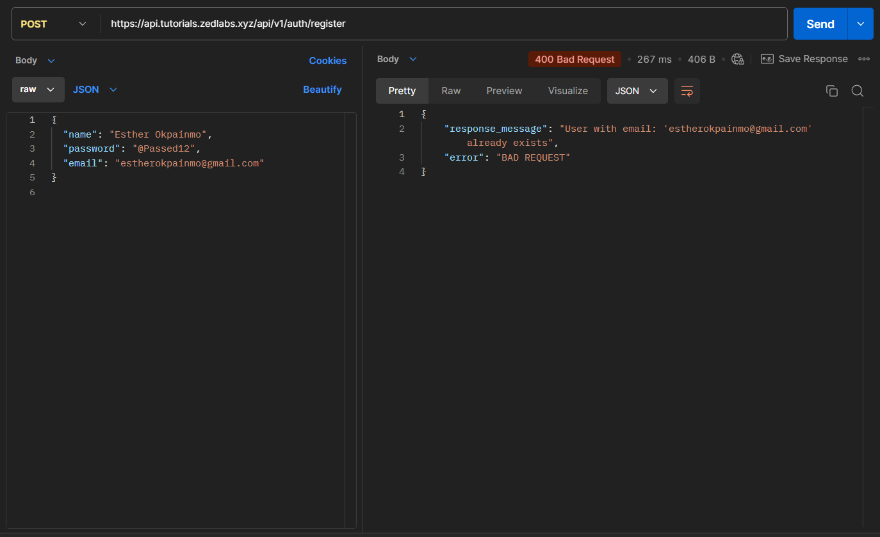Screen dimensions: 880x537
Task: Toggle the wrap lines icon
Action: coord(687,91)
